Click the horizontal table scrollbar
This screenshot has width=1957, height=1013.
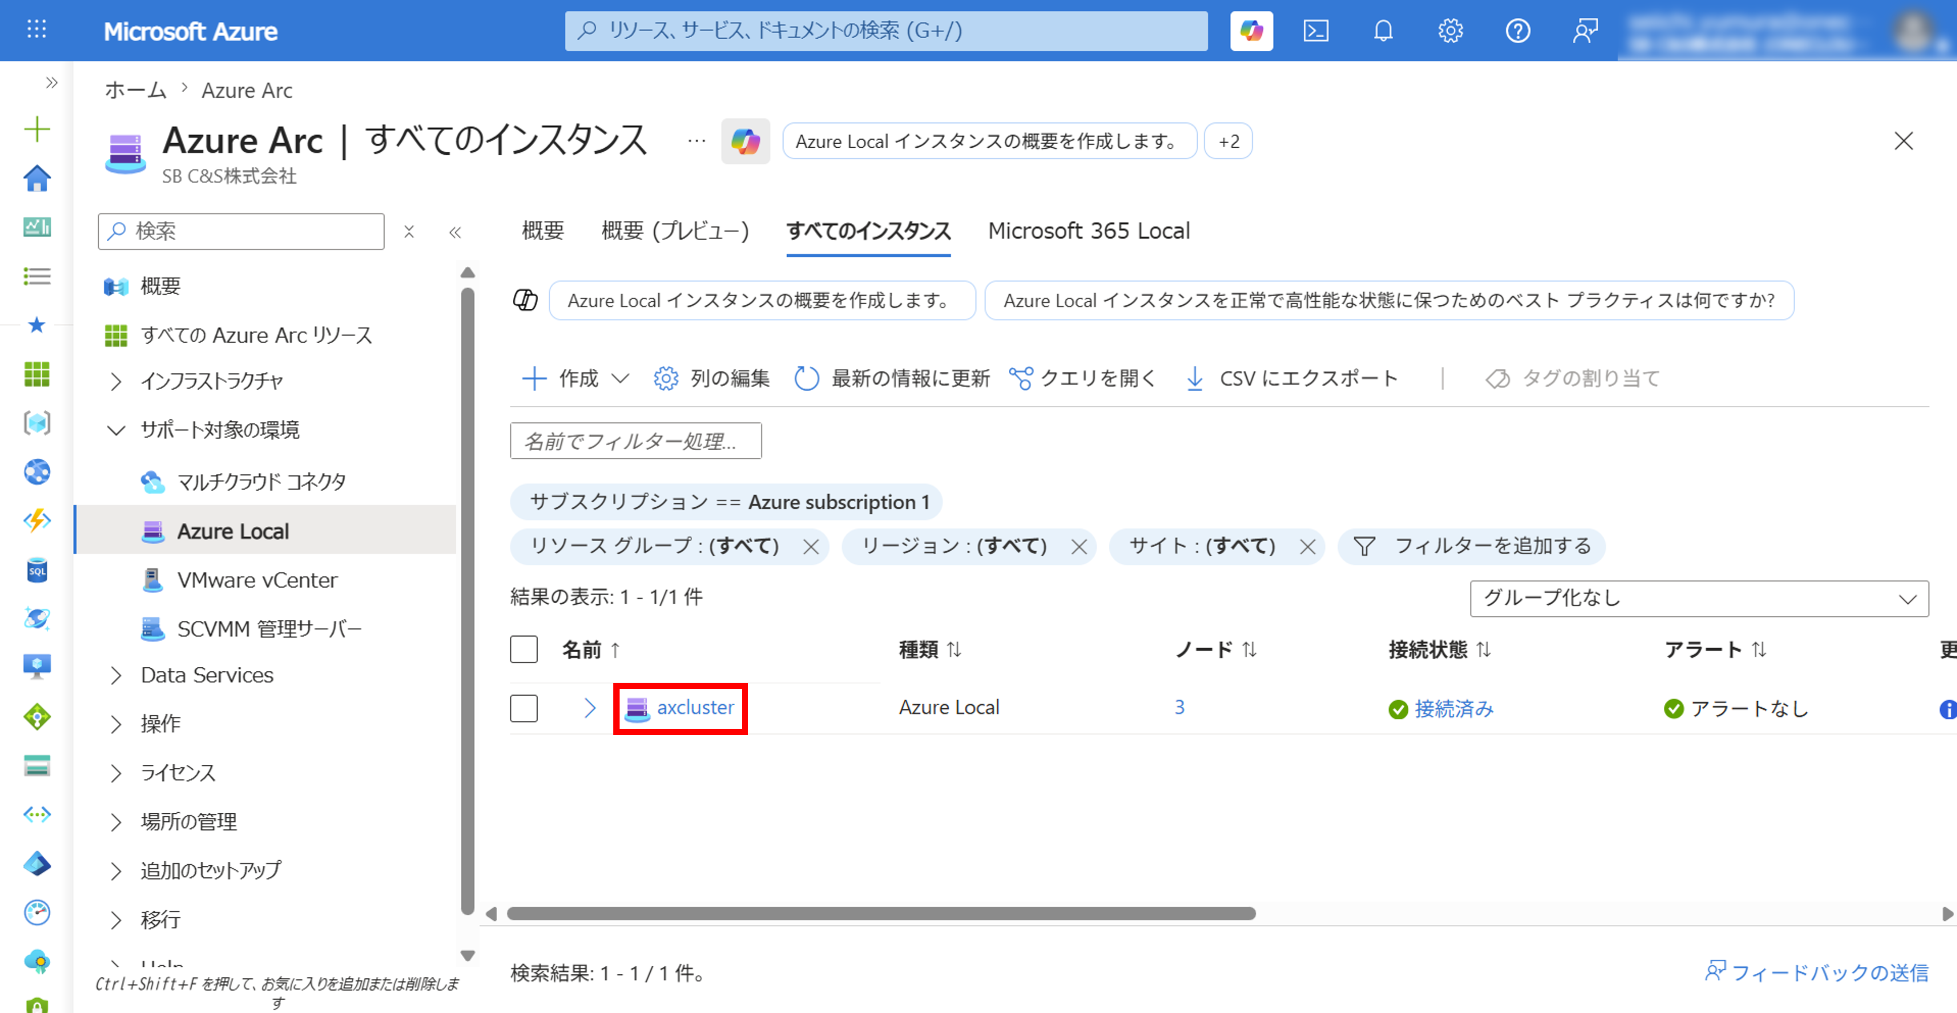pos(881,913)
